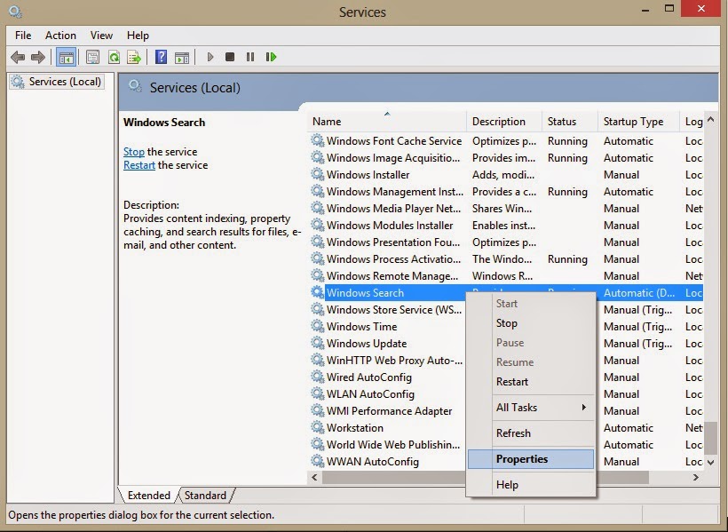Select Windows Management Inst... service
The height and width of the screenshot is (532, 728).
[x=506, y=192]
